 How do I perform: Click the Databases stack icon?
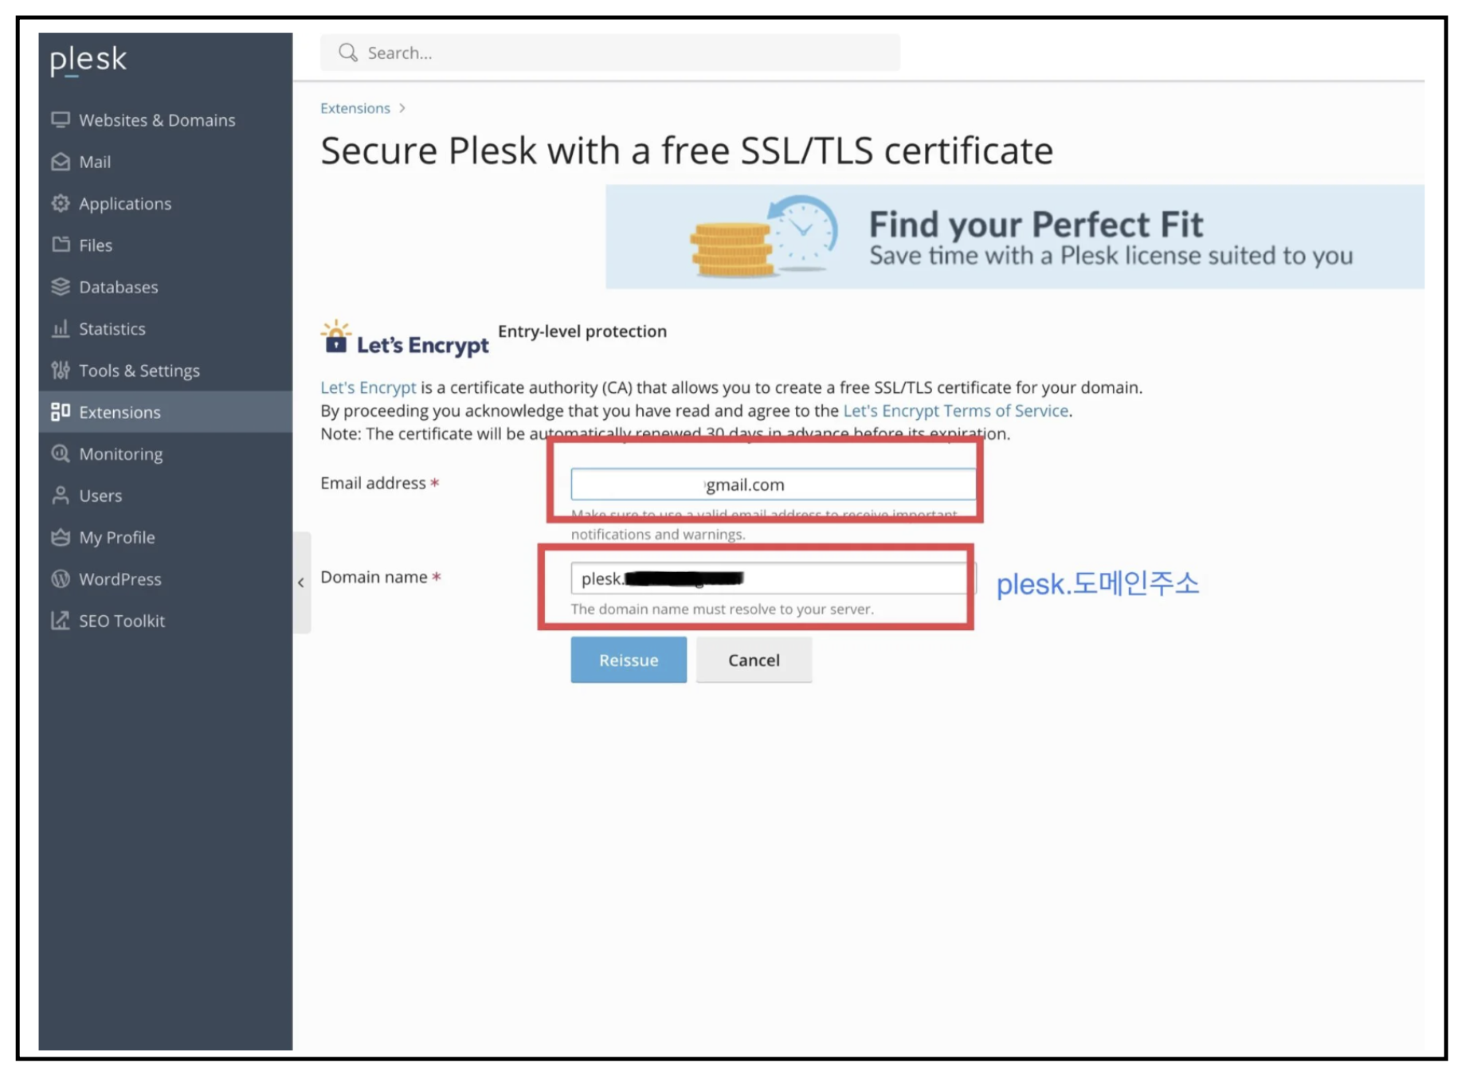click(61, 287)
